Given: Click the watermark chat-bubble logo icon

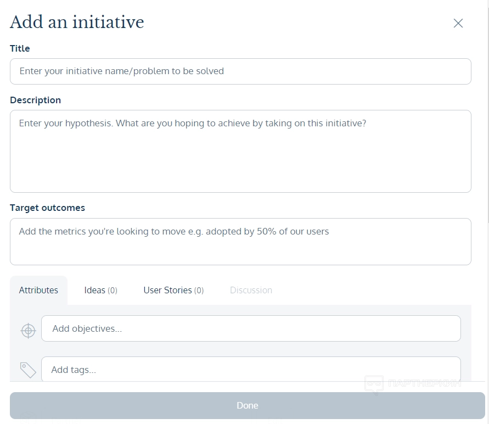Looking at the screenshot, I should (374, 384).
